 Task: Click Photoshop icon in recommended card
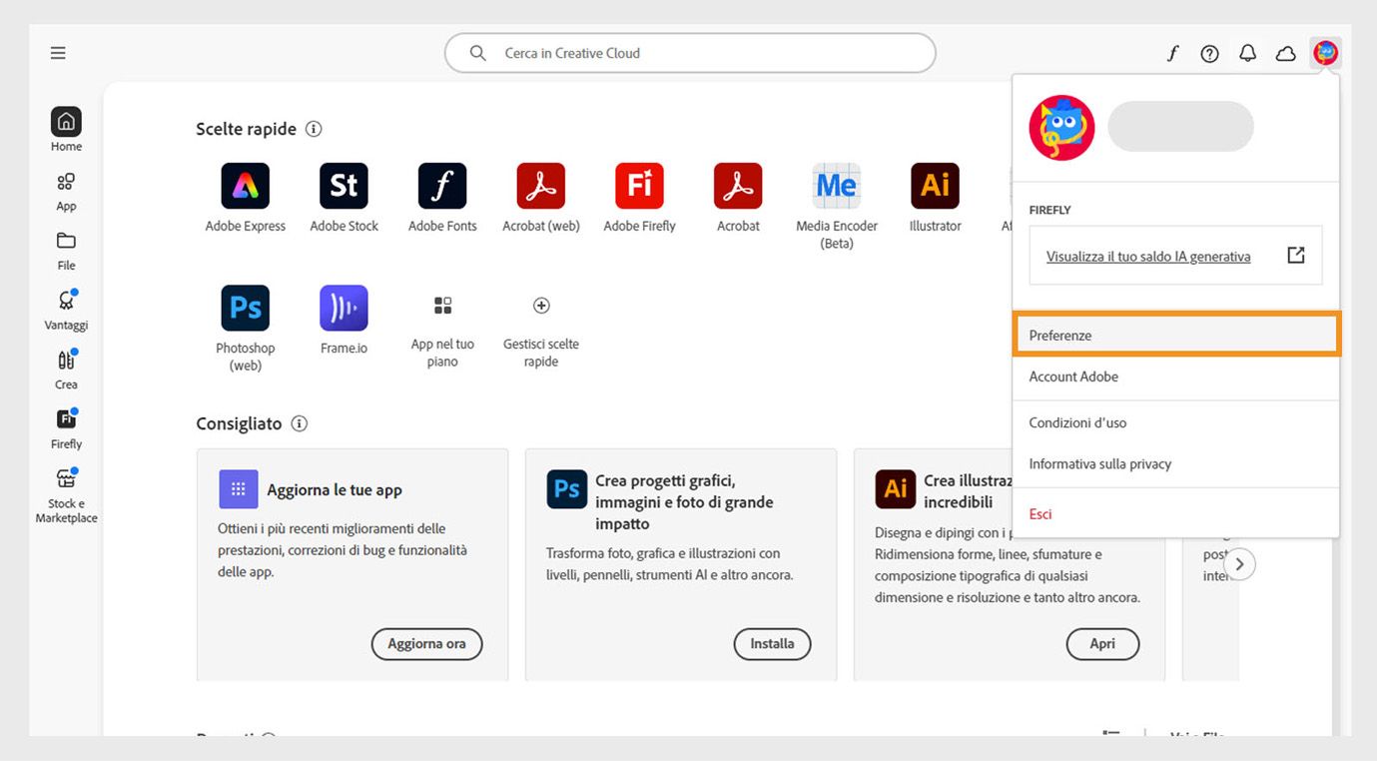567,489
